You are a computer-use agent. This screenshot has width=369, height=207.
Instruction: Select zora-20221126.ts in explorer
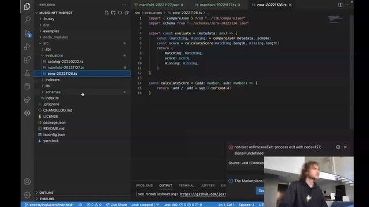62,74
